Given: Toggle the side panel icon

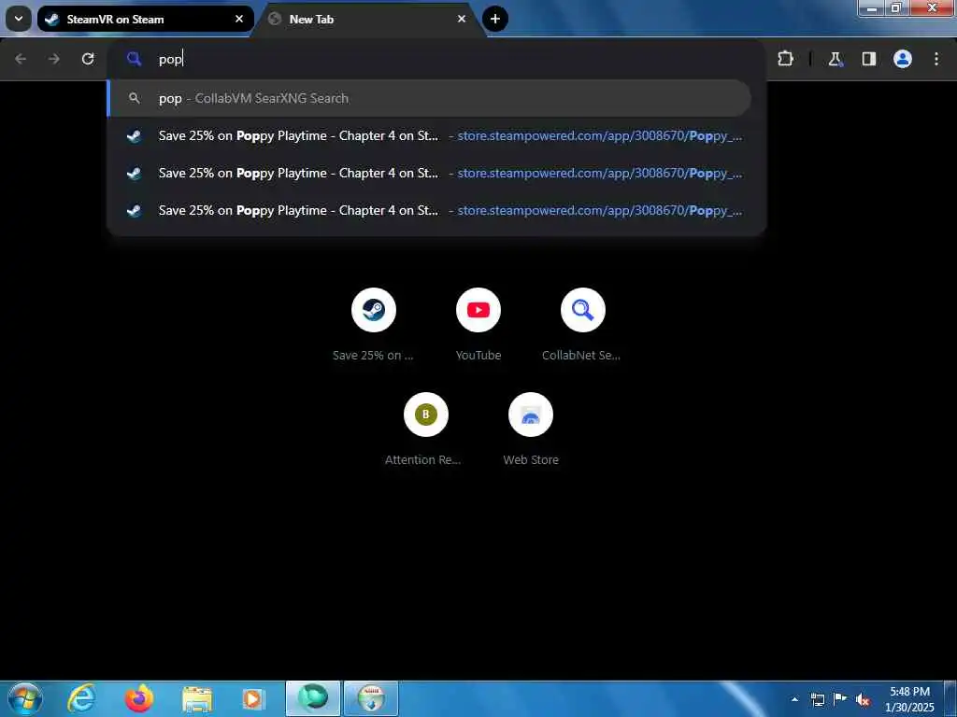Looking at the screenshot, I should tap(868, 59).
